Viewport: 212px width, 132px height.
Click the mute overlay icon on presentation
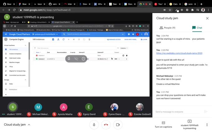click(76, 59)
